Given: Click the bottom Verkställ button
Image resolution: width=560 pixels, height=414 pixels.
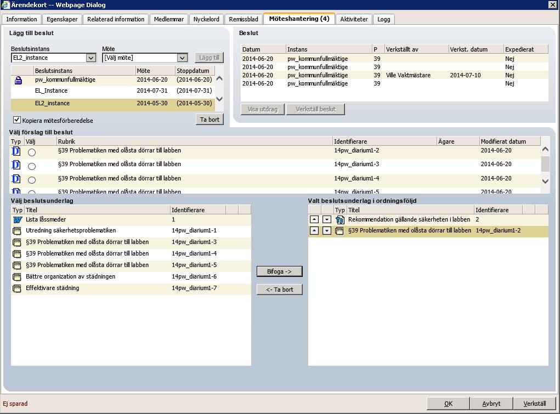Looking at the screenshot, I should 535,404.
